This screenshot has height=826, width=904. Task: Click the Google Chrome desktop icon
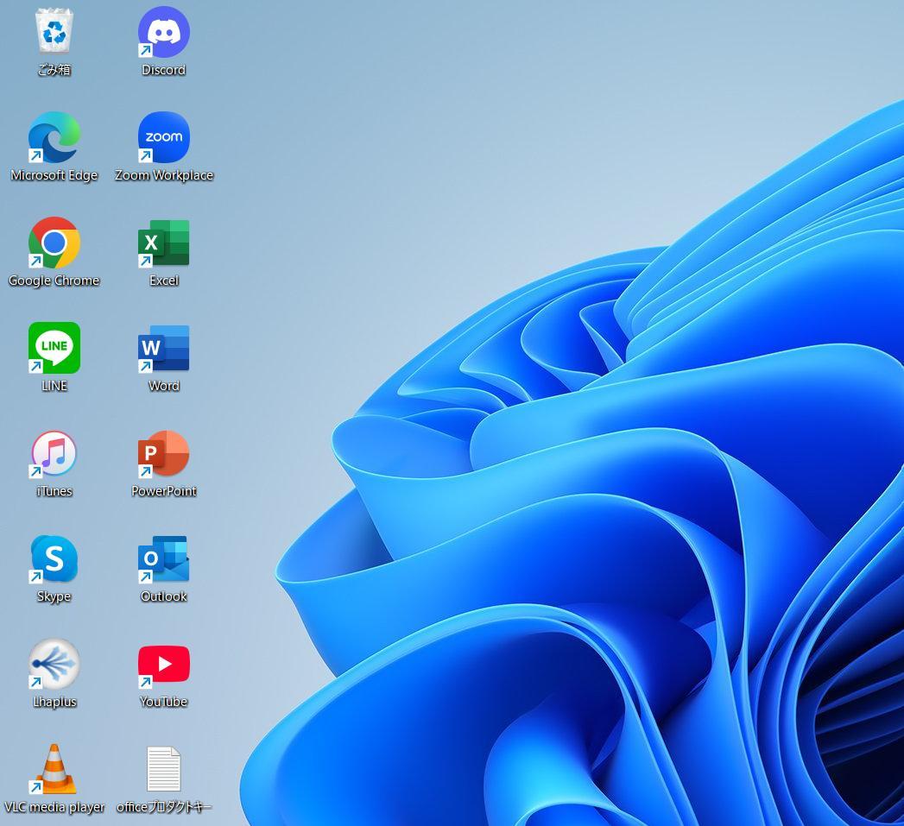tap(54, 243)
